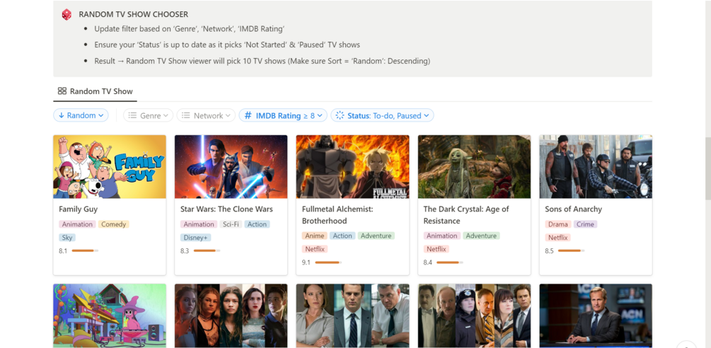711x348 pixels.
Task: Open The Dark Crystal cover image
Action: [474, 166]
